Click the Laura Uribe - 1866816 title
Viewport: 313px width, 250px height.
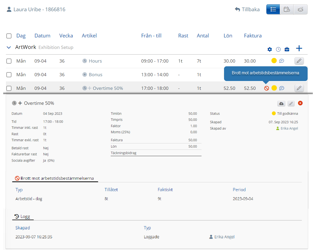coord(39,9)
